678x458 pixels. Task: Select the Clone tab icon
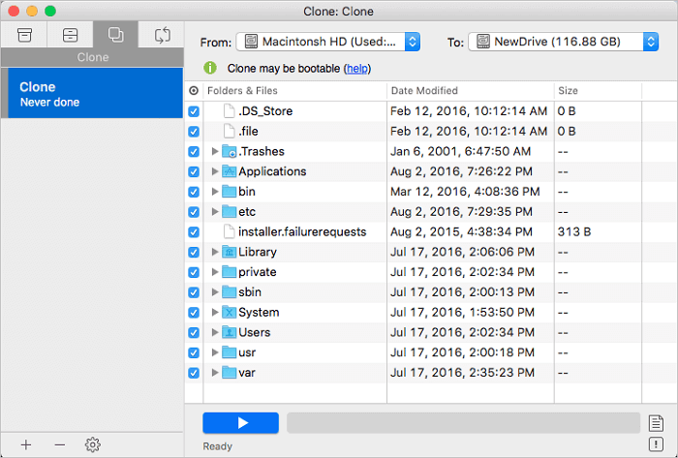[115, 36]
